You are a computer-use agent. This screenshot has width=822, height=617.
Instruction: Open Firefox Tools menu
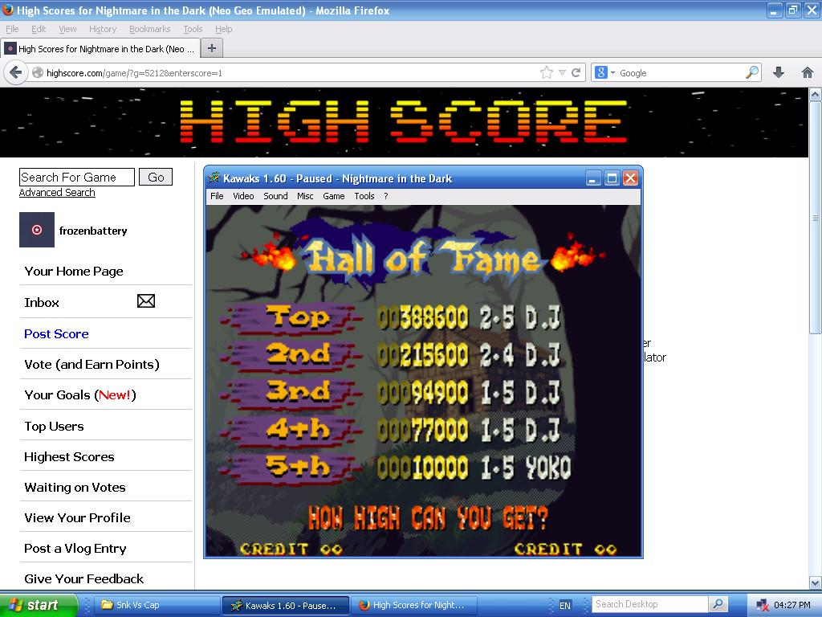[x=193, y=29]
